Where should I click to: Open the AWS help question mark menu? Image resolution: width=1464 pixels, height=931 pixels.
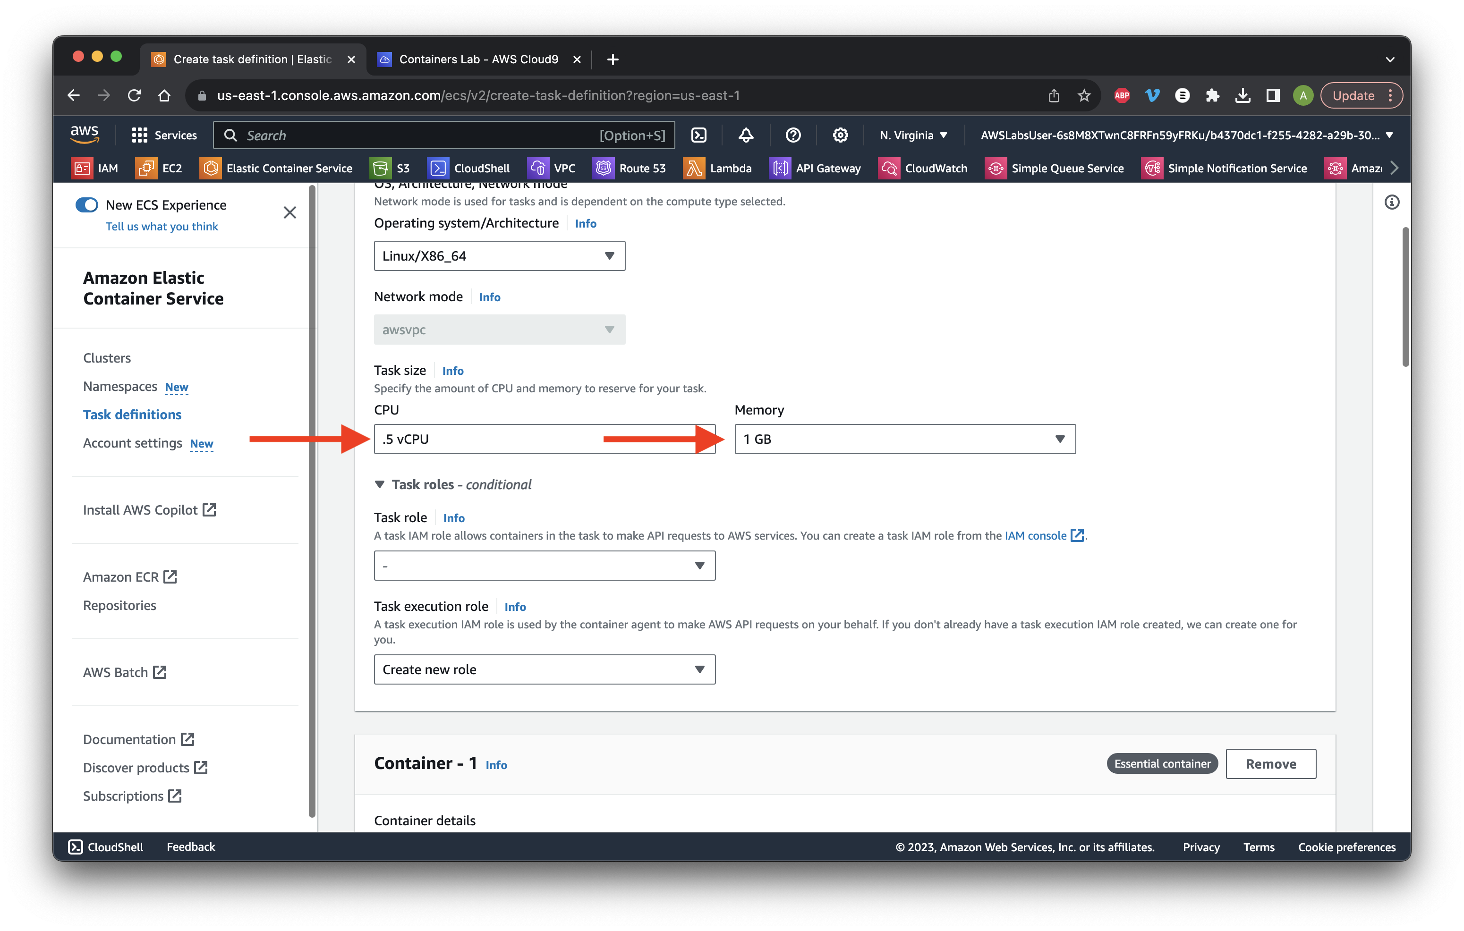click(x=793, y=135)
